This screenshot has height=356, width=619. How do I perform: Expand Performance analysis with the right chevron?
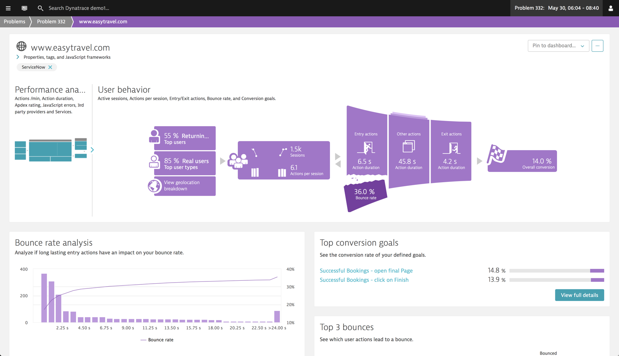(x=92, y=150)
